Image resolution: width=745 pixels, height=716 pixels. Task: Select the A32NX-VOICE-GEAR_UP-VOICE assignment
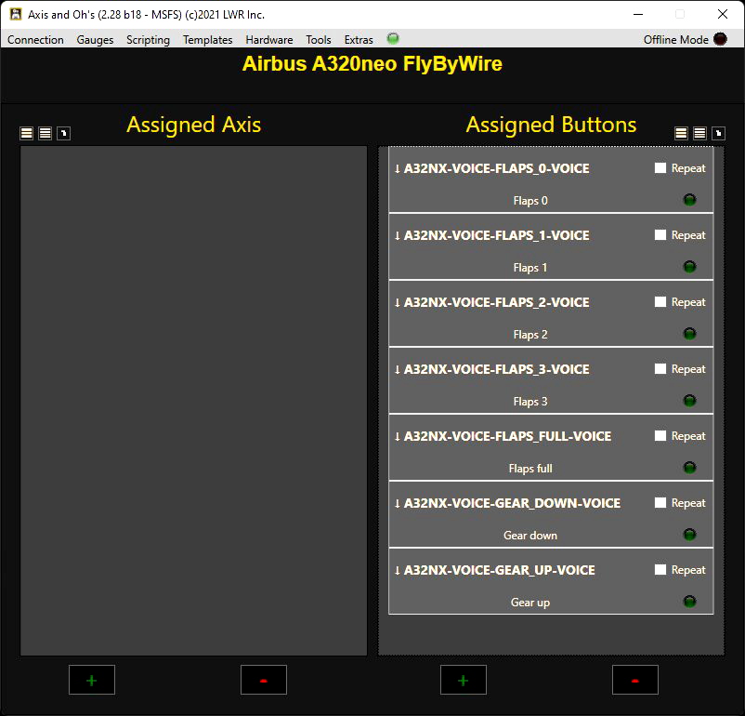point(551,581)
